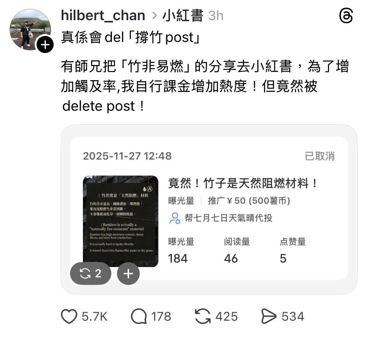
Task: Open the bamboo fire-resistant thumbnail image
Action: (121, 221)
